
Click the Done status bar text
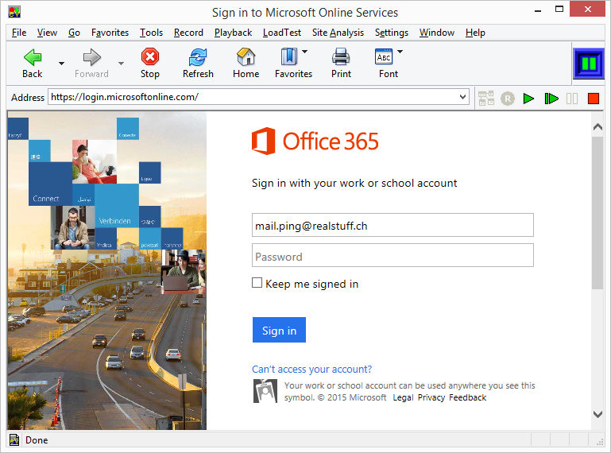click(x=37, y=440)
